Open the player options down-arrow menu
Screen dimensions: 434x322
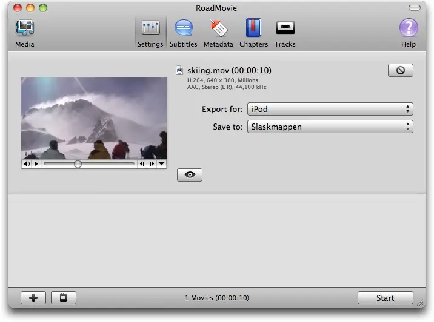coord(161,164)
